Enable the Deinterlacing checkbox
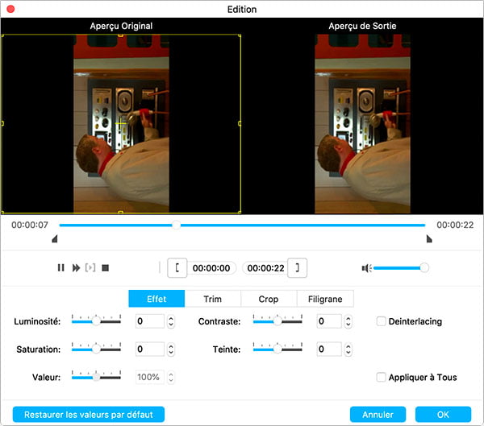This screenshot has width=484, height=426. coord(382,321)
